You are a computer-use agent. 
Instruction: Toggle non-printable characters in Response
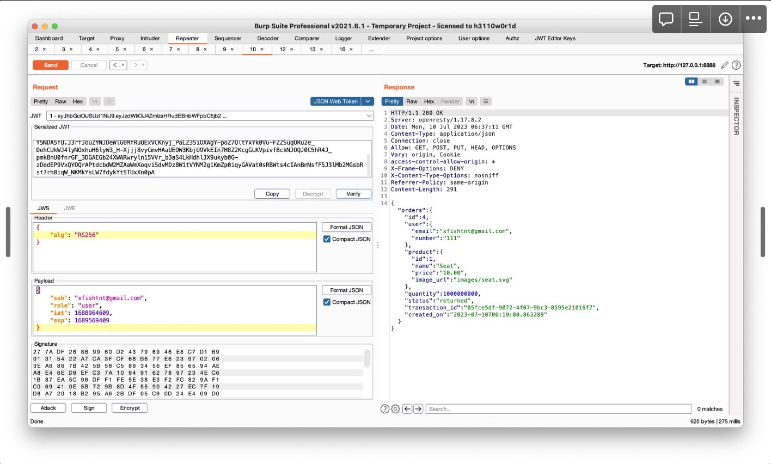pos(472,101)
